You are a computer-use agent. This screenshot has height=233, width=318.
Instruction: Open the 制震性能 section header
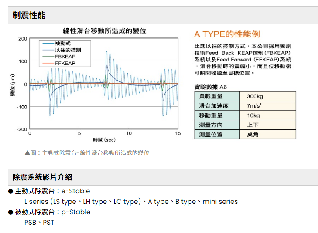(x=29, y=16)
